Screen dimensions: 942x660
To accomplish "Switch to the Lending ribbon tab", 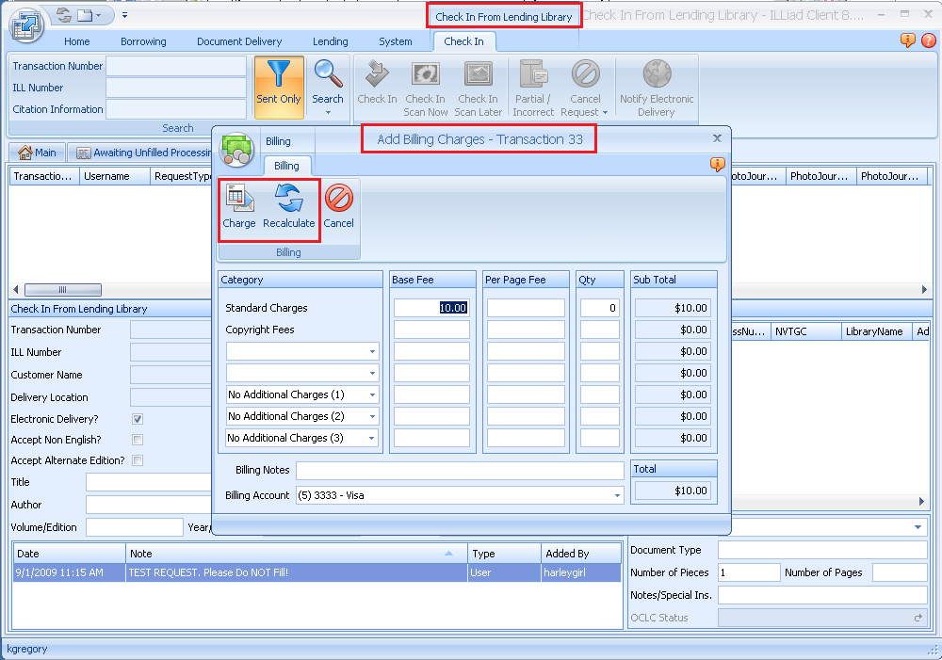I will coord(331,41).
